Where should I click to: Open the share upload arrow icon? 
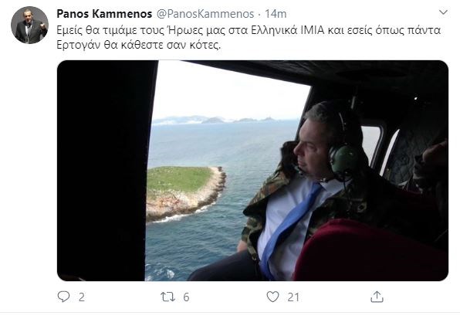[377, 297]
